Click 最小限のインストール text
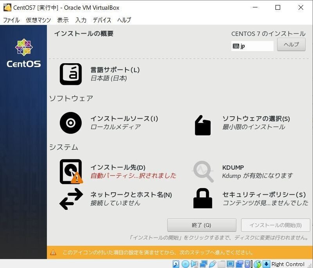 pos(254,127)
